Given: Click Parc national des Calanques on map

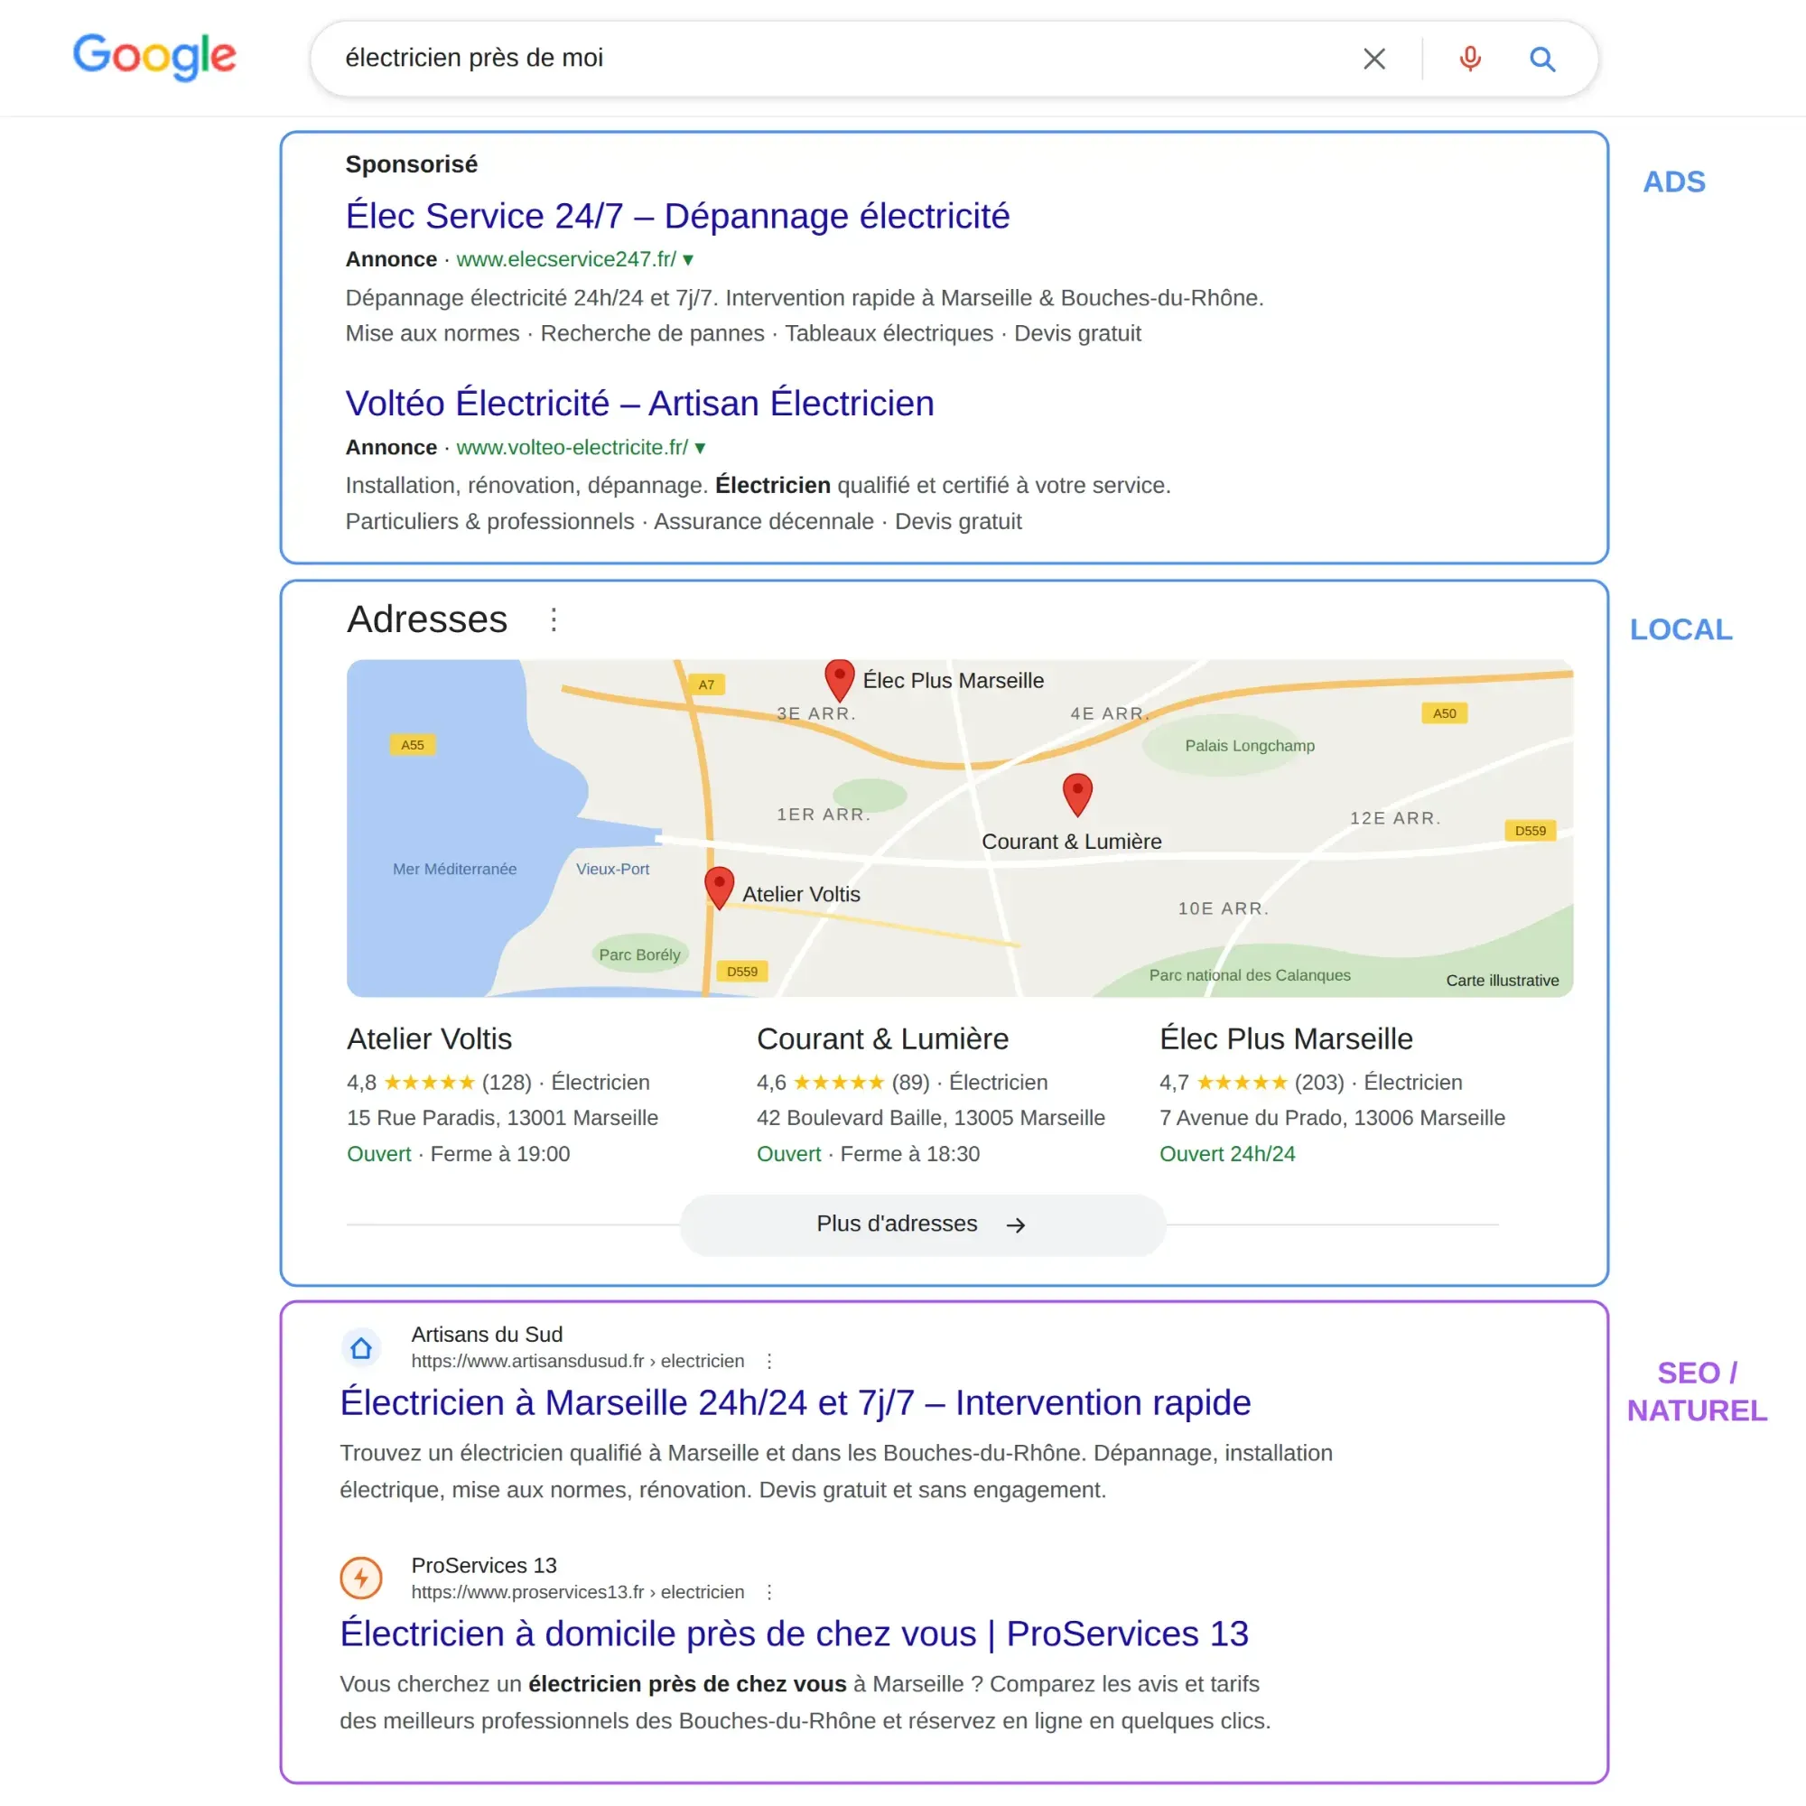Looking at the screenshot, I should (1250, 976).
